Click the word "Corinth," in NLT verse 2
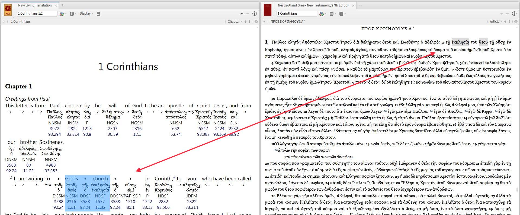 [164, 179]
